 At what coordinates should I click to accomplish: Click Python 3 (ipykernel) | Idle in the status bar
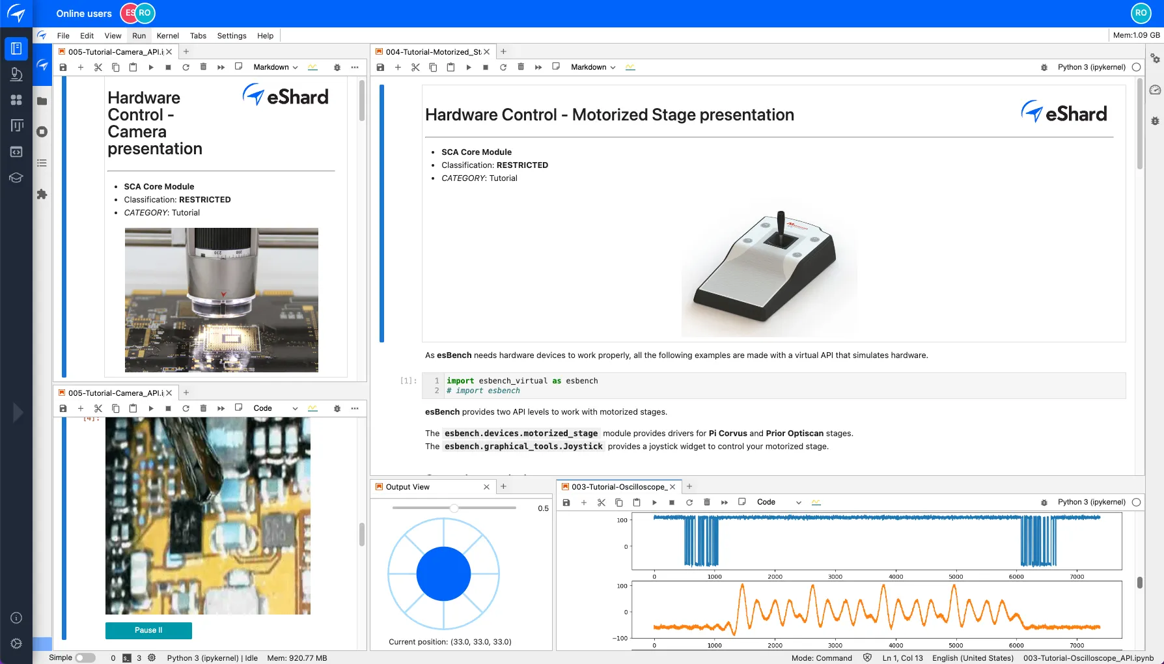(212, 657)
